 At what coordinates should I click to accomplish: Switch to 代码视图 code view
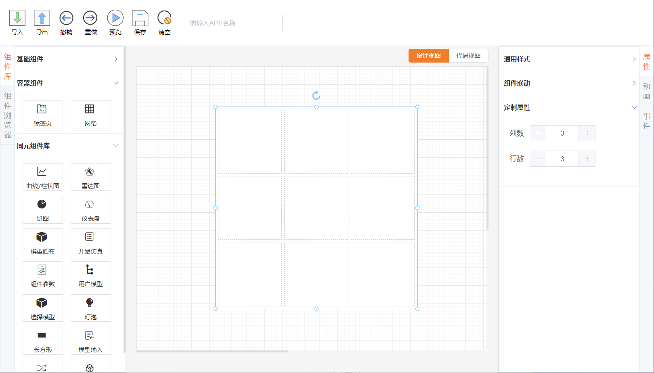click(x=468, y=56)
